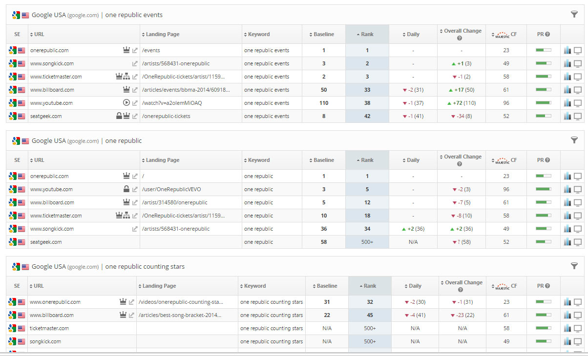Click the lock icon beside seatgeek.com in events table

(x=119, y=116)
